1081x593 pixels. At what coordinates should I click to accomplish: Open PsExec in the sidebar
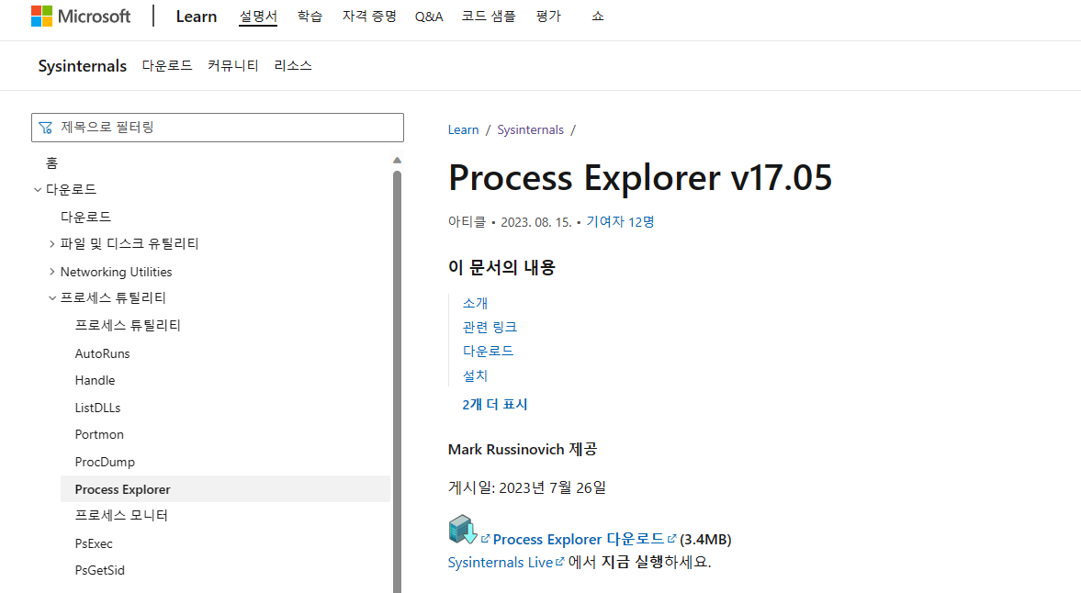[x=94, y=543]
